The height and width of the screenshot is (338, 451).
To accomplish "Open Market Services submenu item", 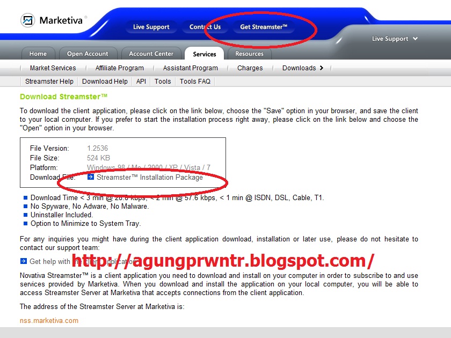I will (53, 68).
